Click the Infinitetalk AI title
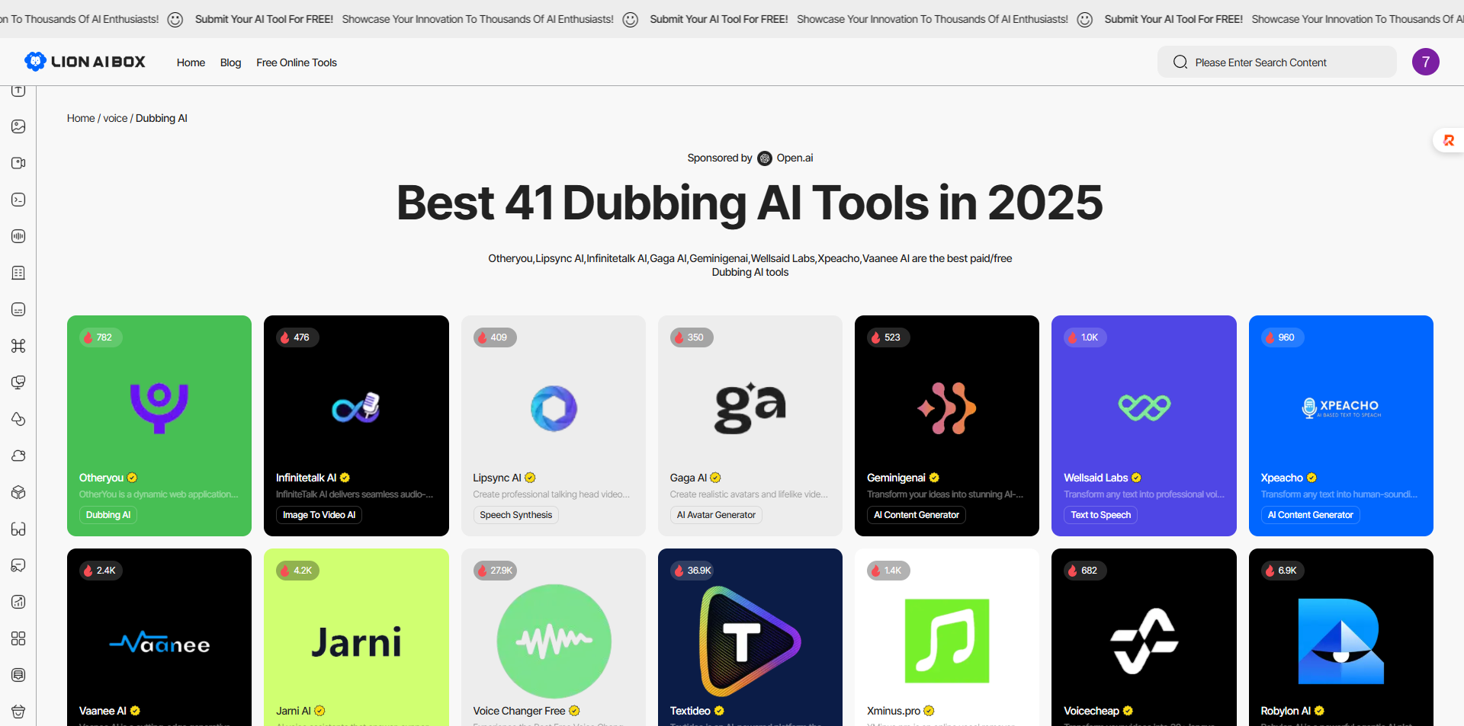Screen dimensions: 1464x726 coord(306,478)
